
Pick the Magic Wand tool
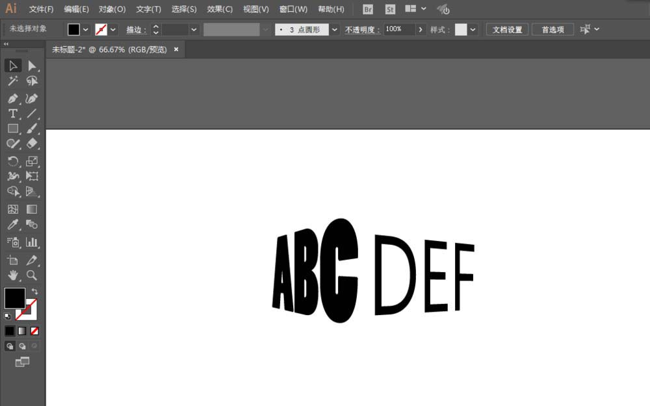pos(13,81)
